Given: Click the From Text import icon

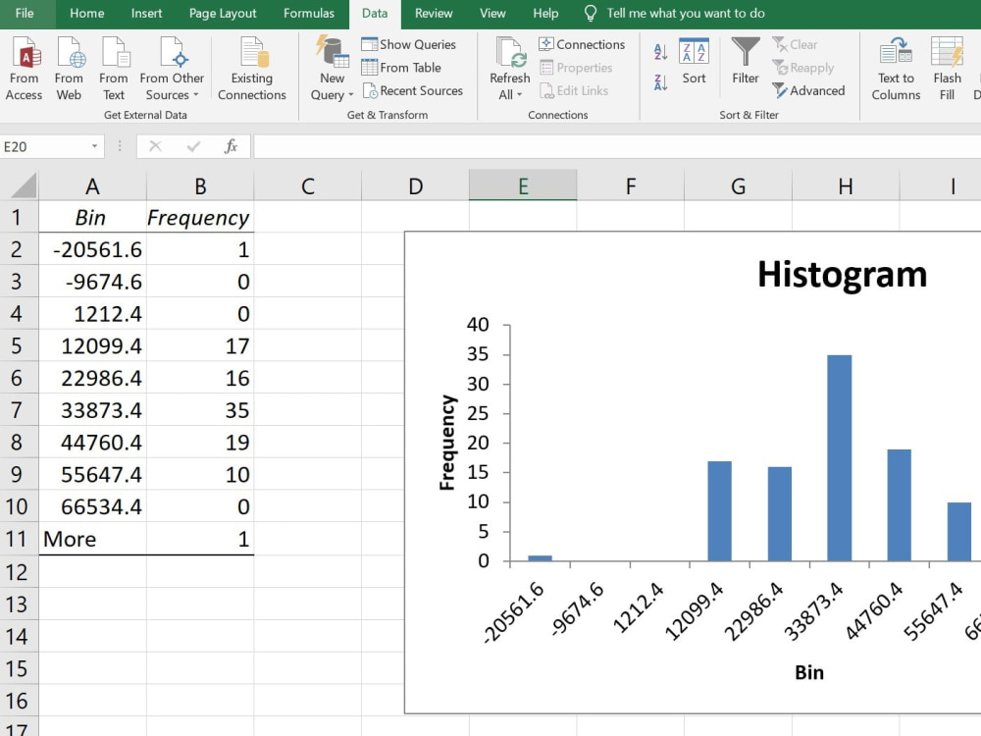Looking at the screenshot, I should tap(113, 69).
